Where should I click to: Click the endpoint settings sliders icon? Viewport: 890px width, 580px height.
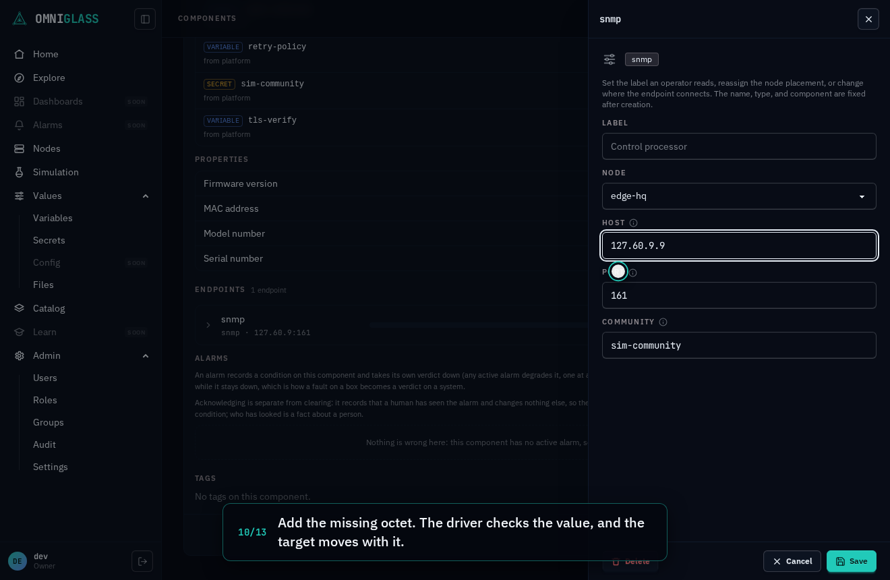click(610, 59)
